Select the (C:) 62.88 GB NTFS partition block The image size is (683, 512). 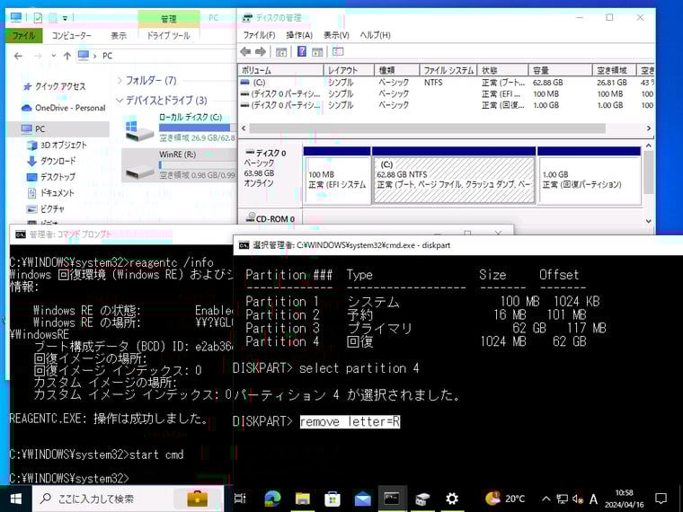[454, 176]
